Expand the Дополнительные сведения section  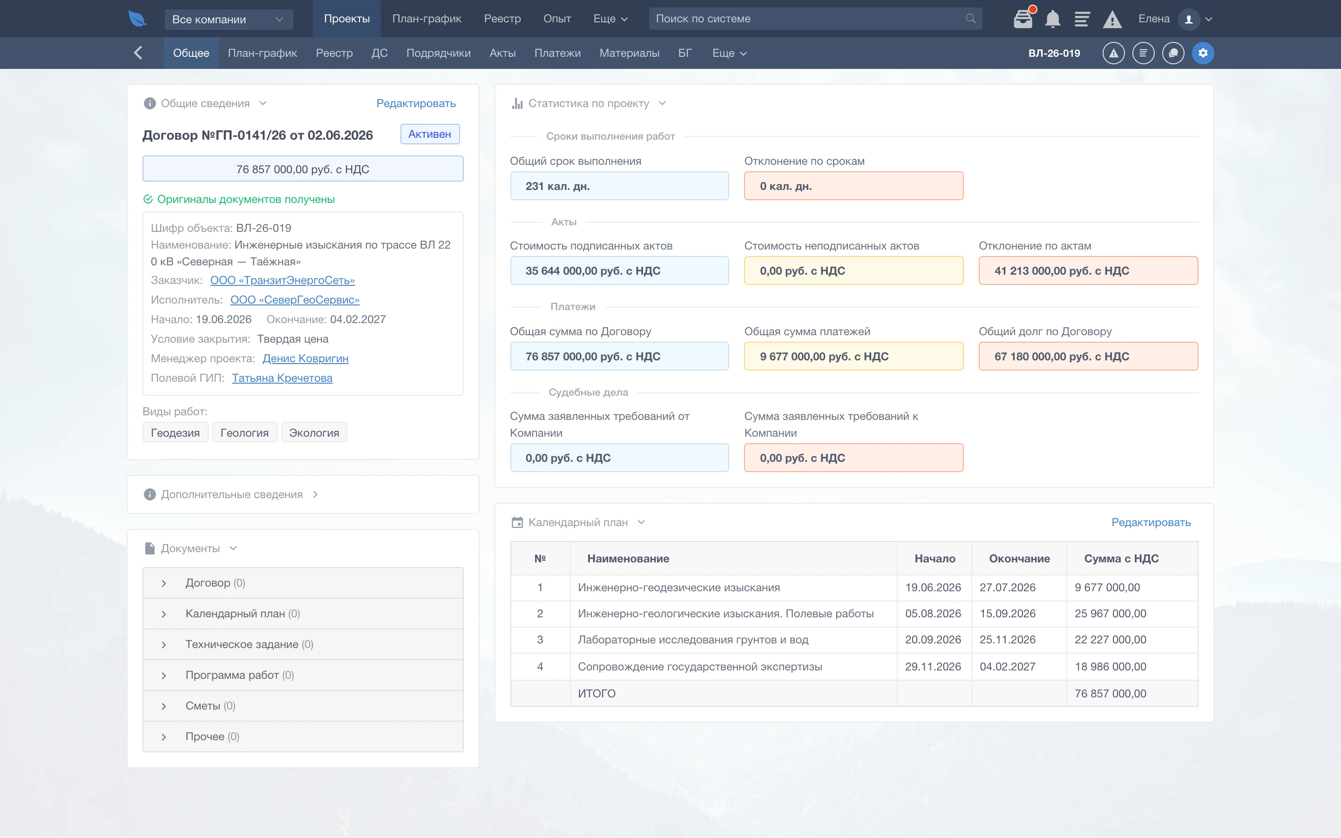coord(315,494)
